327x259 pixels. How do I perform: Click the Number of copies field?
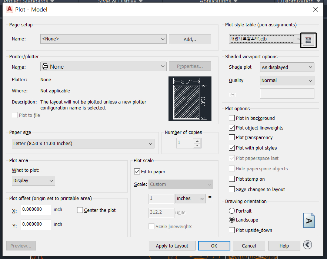click(185, 143)
